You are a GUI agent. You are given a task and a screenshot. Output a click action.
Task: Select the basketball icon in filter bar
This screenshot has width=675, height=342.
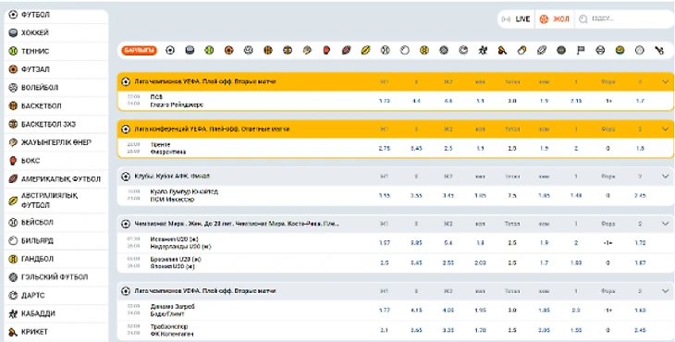click(268, 51)
